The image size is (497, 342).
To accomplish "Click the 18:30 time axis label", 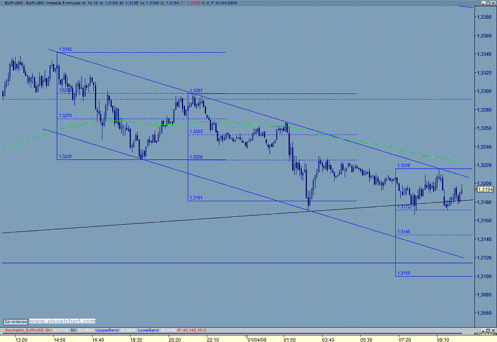I will (137, 340).
